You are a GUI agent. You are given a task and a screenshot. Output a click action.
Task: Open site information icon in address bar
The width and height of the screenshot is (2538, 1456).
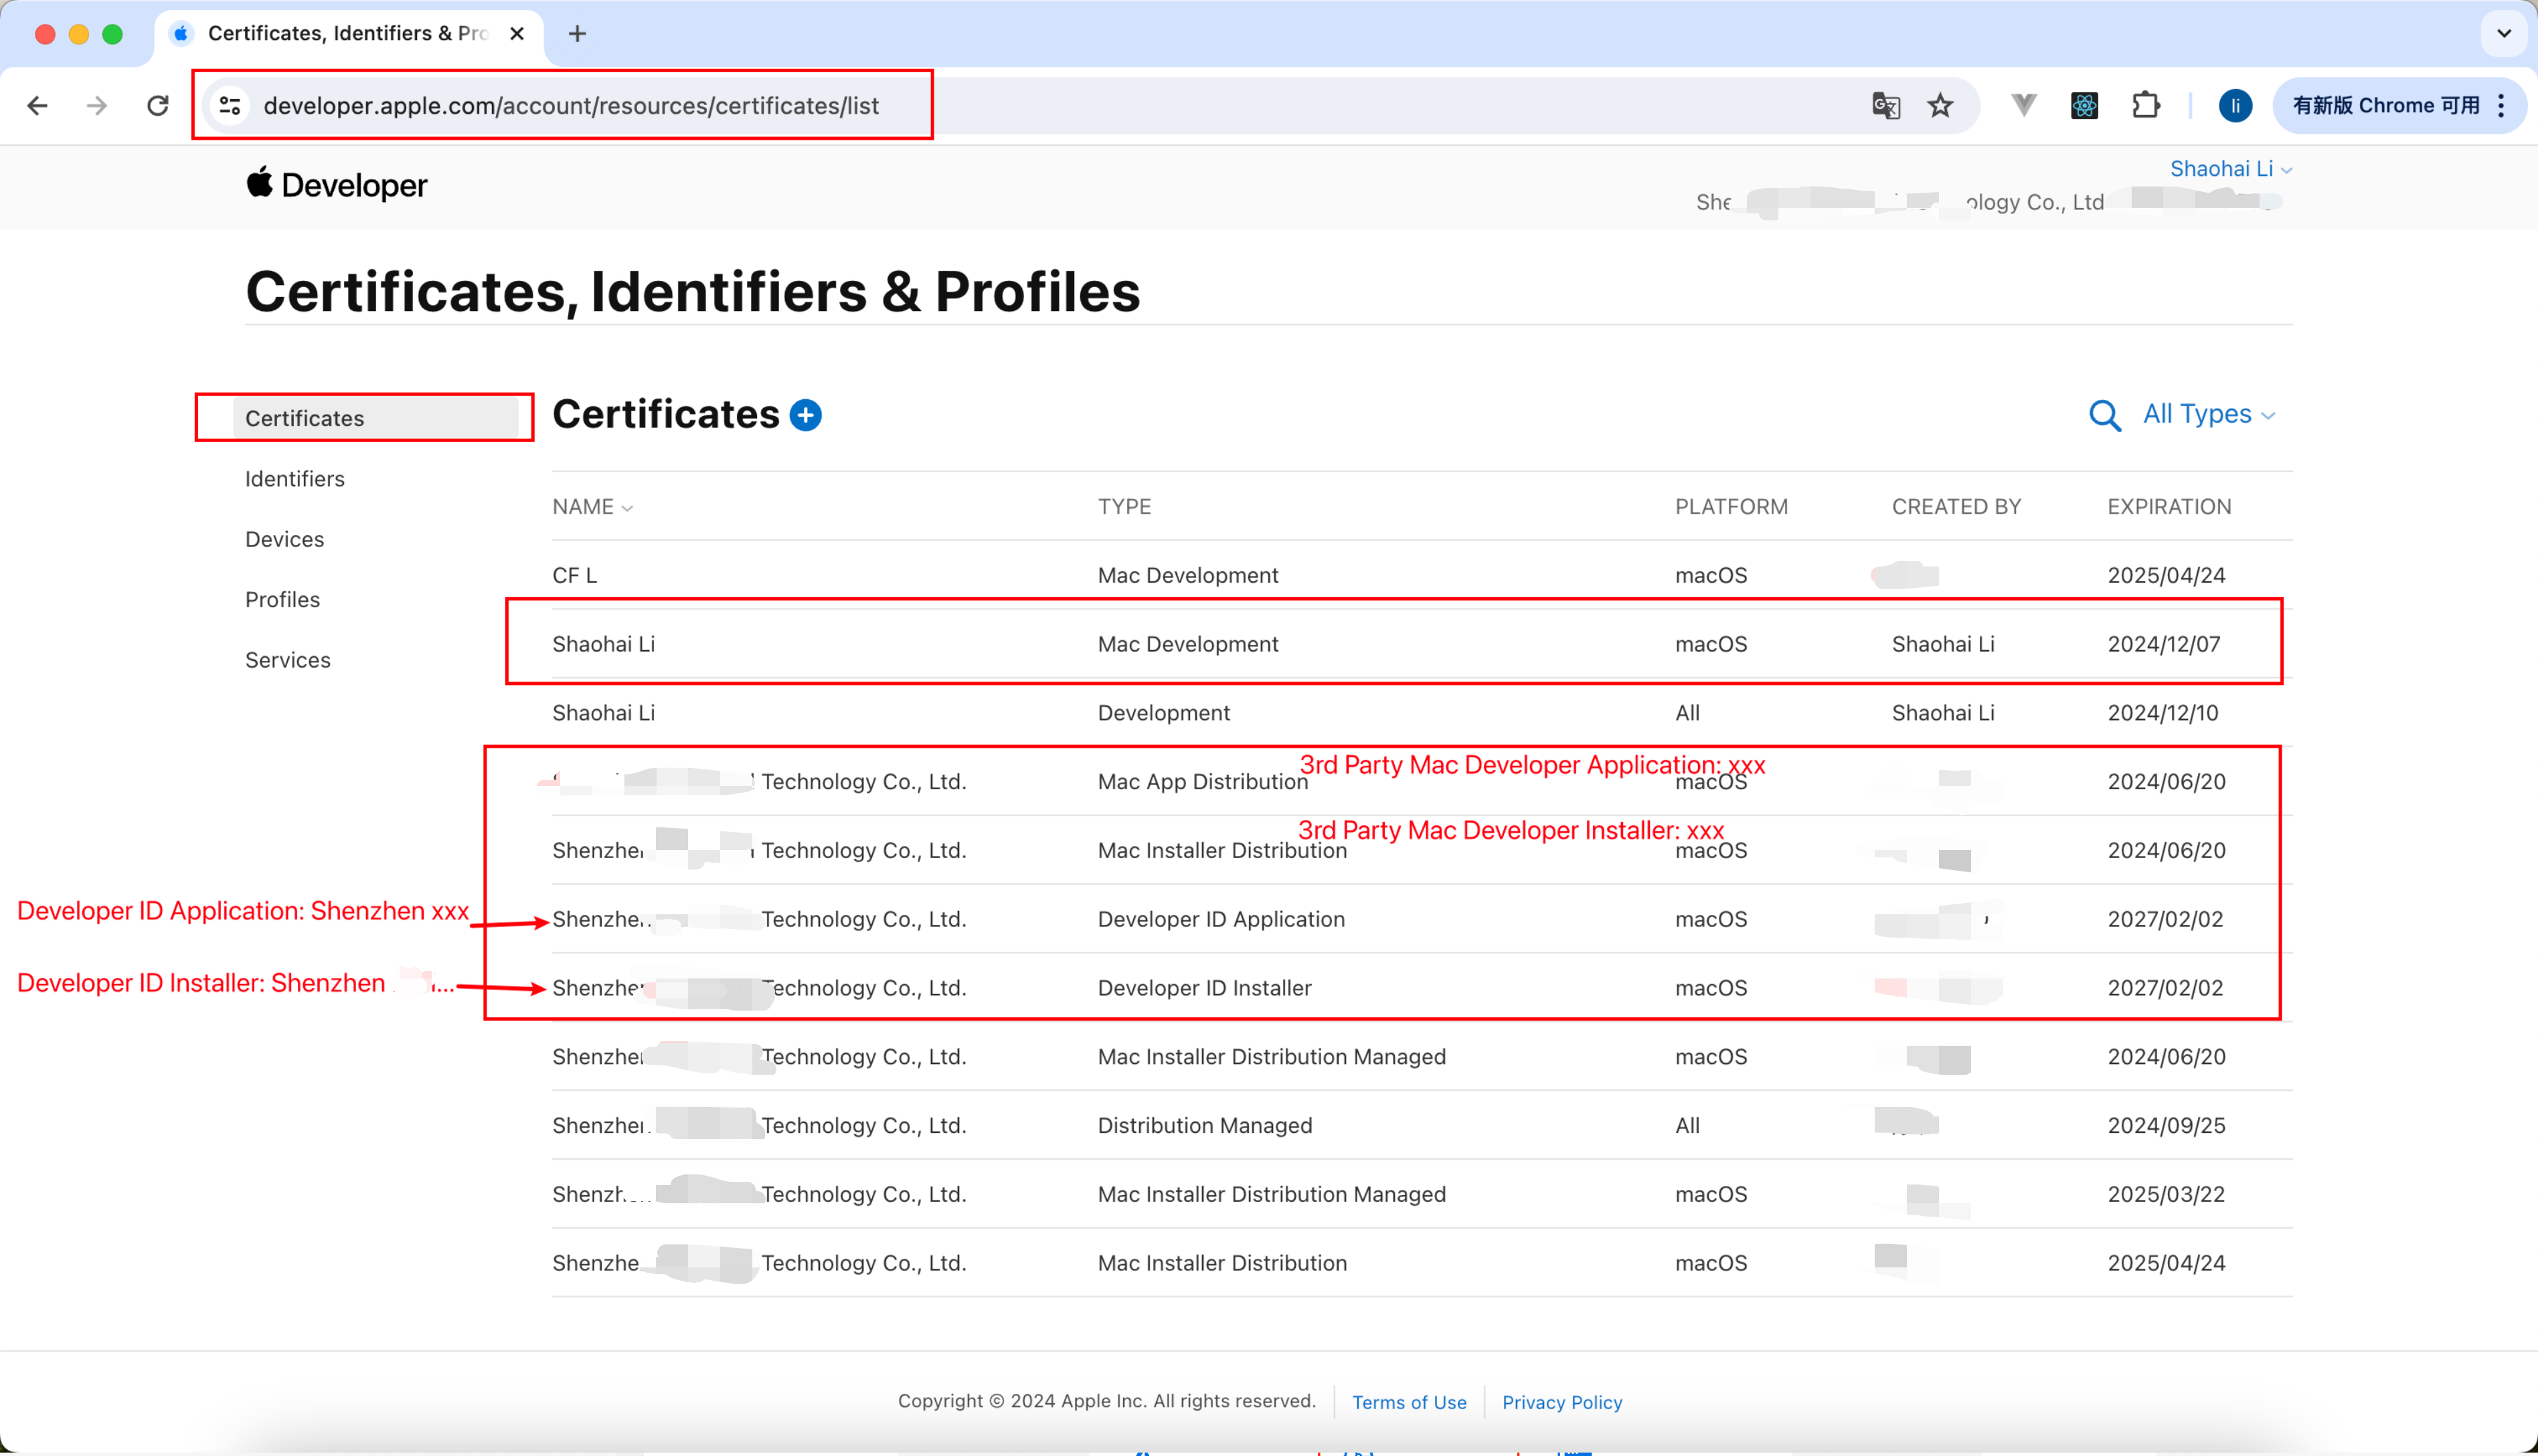(x=230, y=106)
